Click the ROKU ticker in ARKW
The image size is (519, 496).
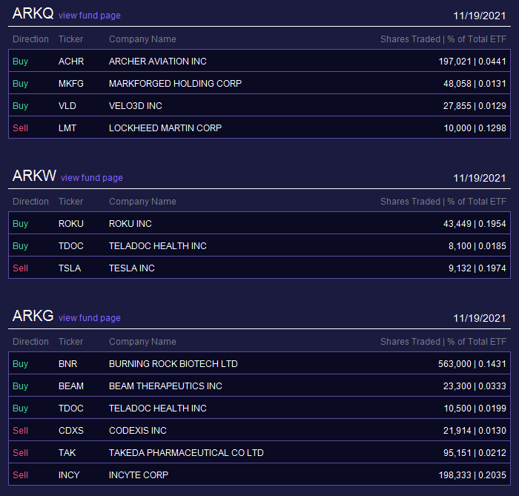point(71,224)
